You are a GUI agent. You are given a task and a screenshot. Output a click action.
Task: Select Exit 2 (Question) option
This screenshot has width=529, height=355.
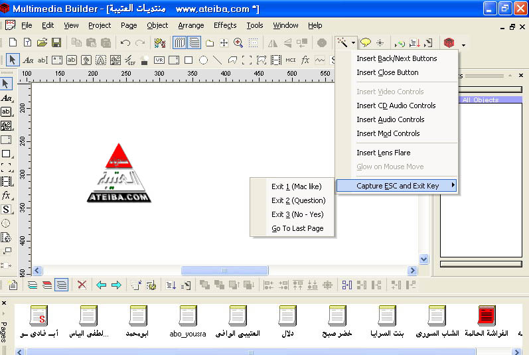pyautogui.click(x=298, y=200)
